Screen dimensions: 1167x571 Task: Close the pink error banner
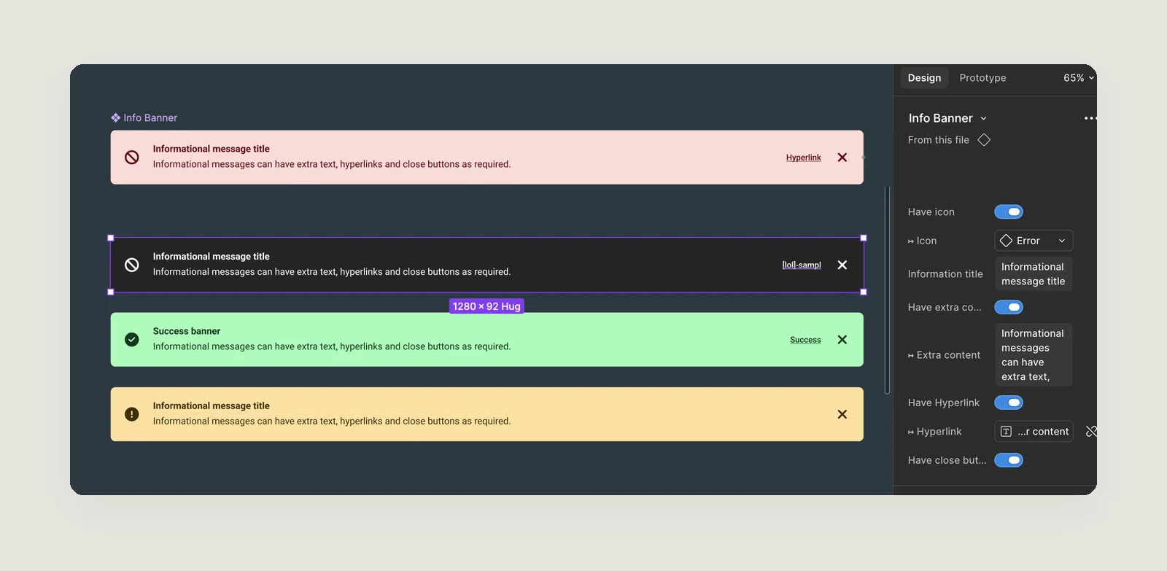tap(842, 158)
